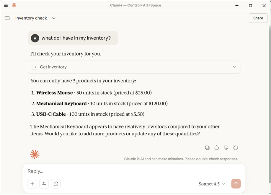Click the Inventory check chat title
The height and width of the screenshot is (195, 271).
31,18
